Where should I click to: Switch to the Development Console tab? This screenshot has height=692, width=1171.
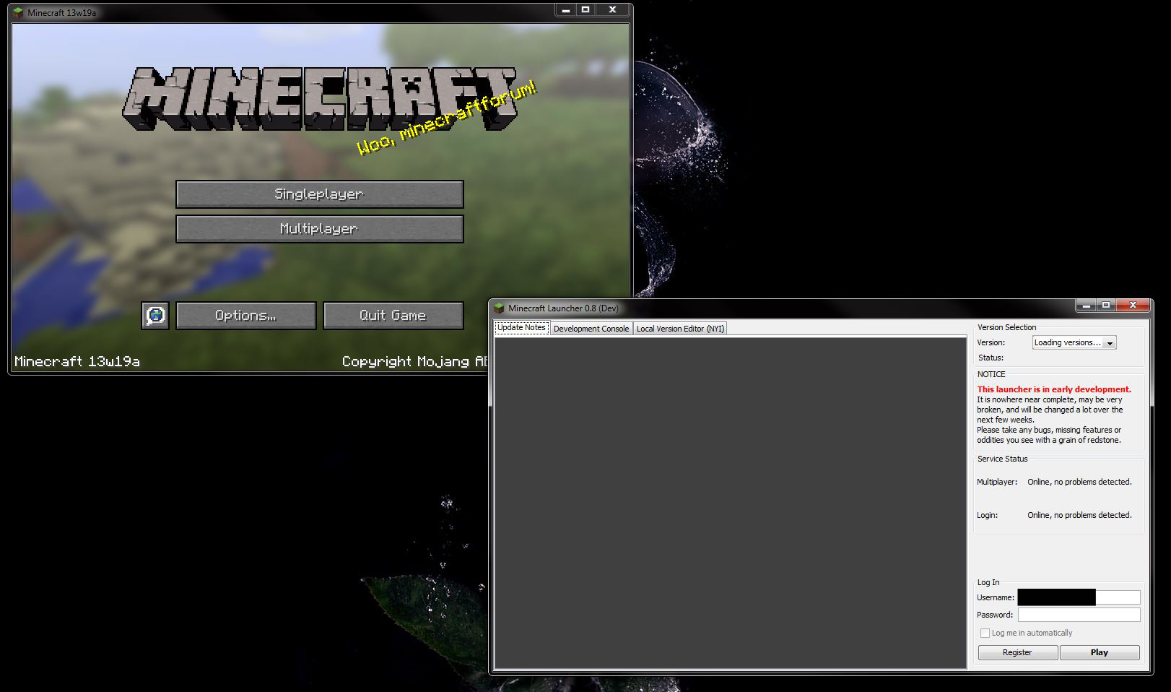(x=591, y=329)
